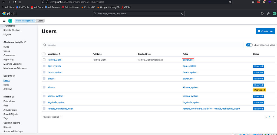Open Maintenance Windows in sidebar
Image resolution: width=277 pixels, height=135 pixels.
15,68
